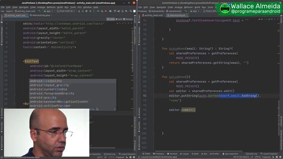Select android:keyboardNavigationCluster completion suggestion
The width and height of the screenshot is (283, 159).
pyautogui.click(x=73, y=102)
